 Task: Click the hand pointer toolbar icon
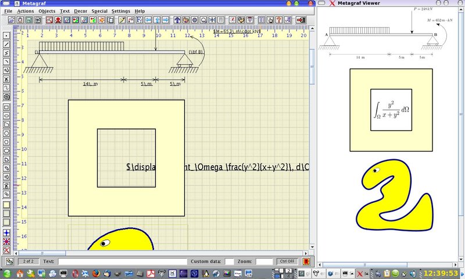click(x=270, y=20)
